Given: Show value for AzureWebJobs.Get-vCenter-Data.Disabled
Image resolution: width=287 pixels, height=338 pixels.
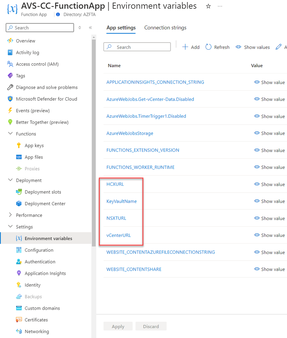Looking at the screenshot, I should click(269, 99).
